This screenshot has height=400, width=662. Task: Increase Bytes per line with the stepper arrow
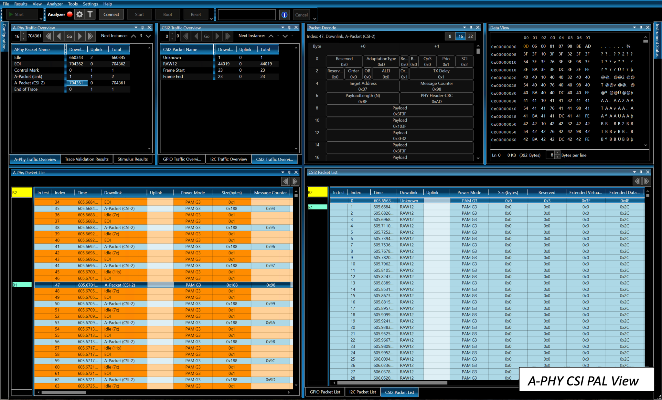click(x=557, y=153)
